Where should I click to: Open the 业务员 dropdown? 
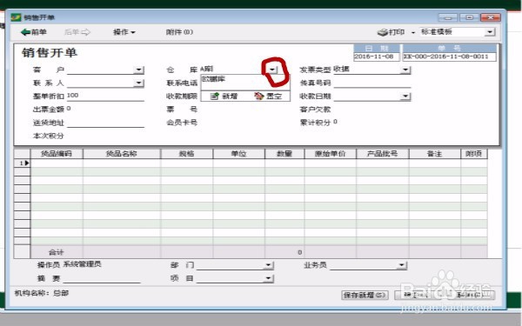pos(402,265)
